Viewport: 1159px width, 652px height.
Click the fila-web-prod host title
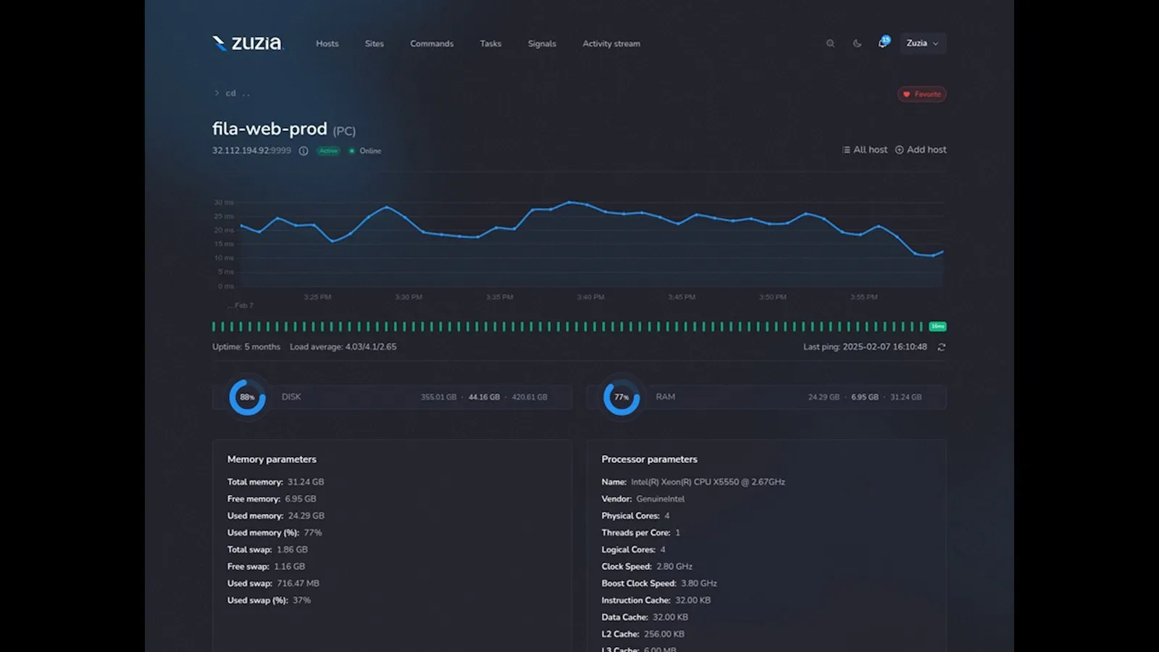tap(269, 129)
